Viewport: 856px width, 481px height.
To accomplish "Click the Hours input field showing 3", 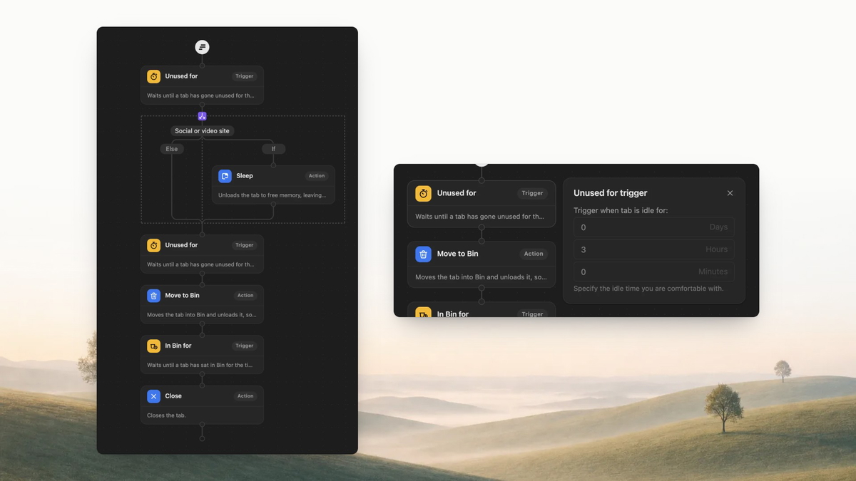I will [x=654, y=249].
